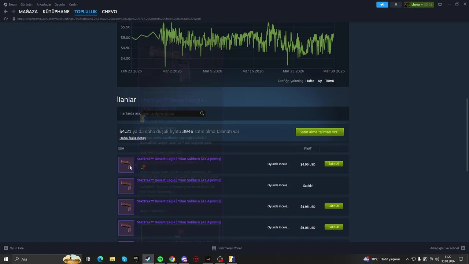The width and height of the screenshot is (469, 264).
Task: Click the page's vertical scrollbar
Action: (467, 135)
